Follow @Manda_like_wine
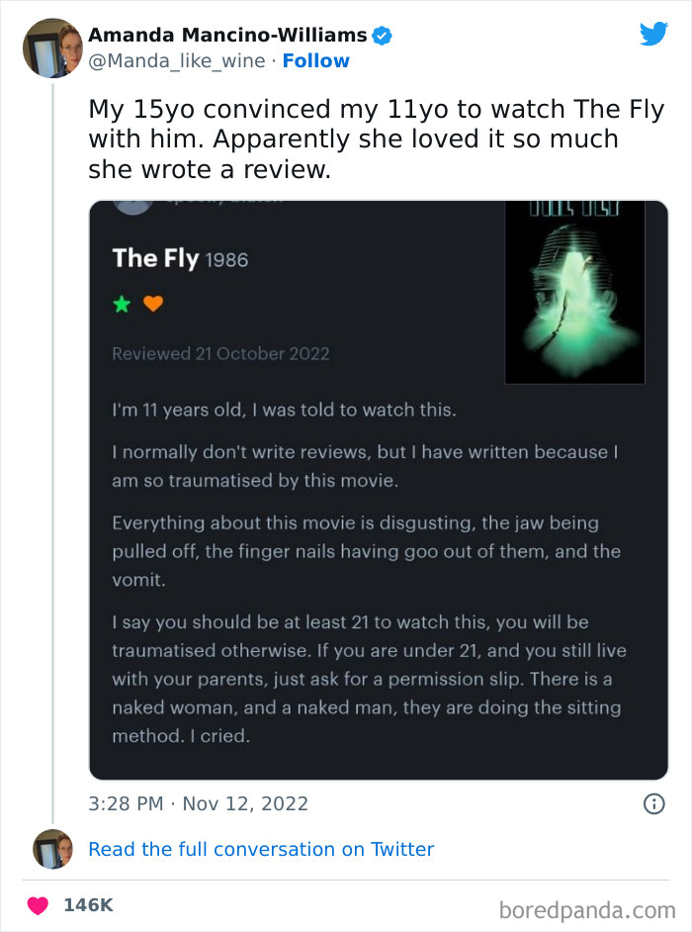This screenshot has height=932, width=692. pyautogui.click(x=315, y=60)
